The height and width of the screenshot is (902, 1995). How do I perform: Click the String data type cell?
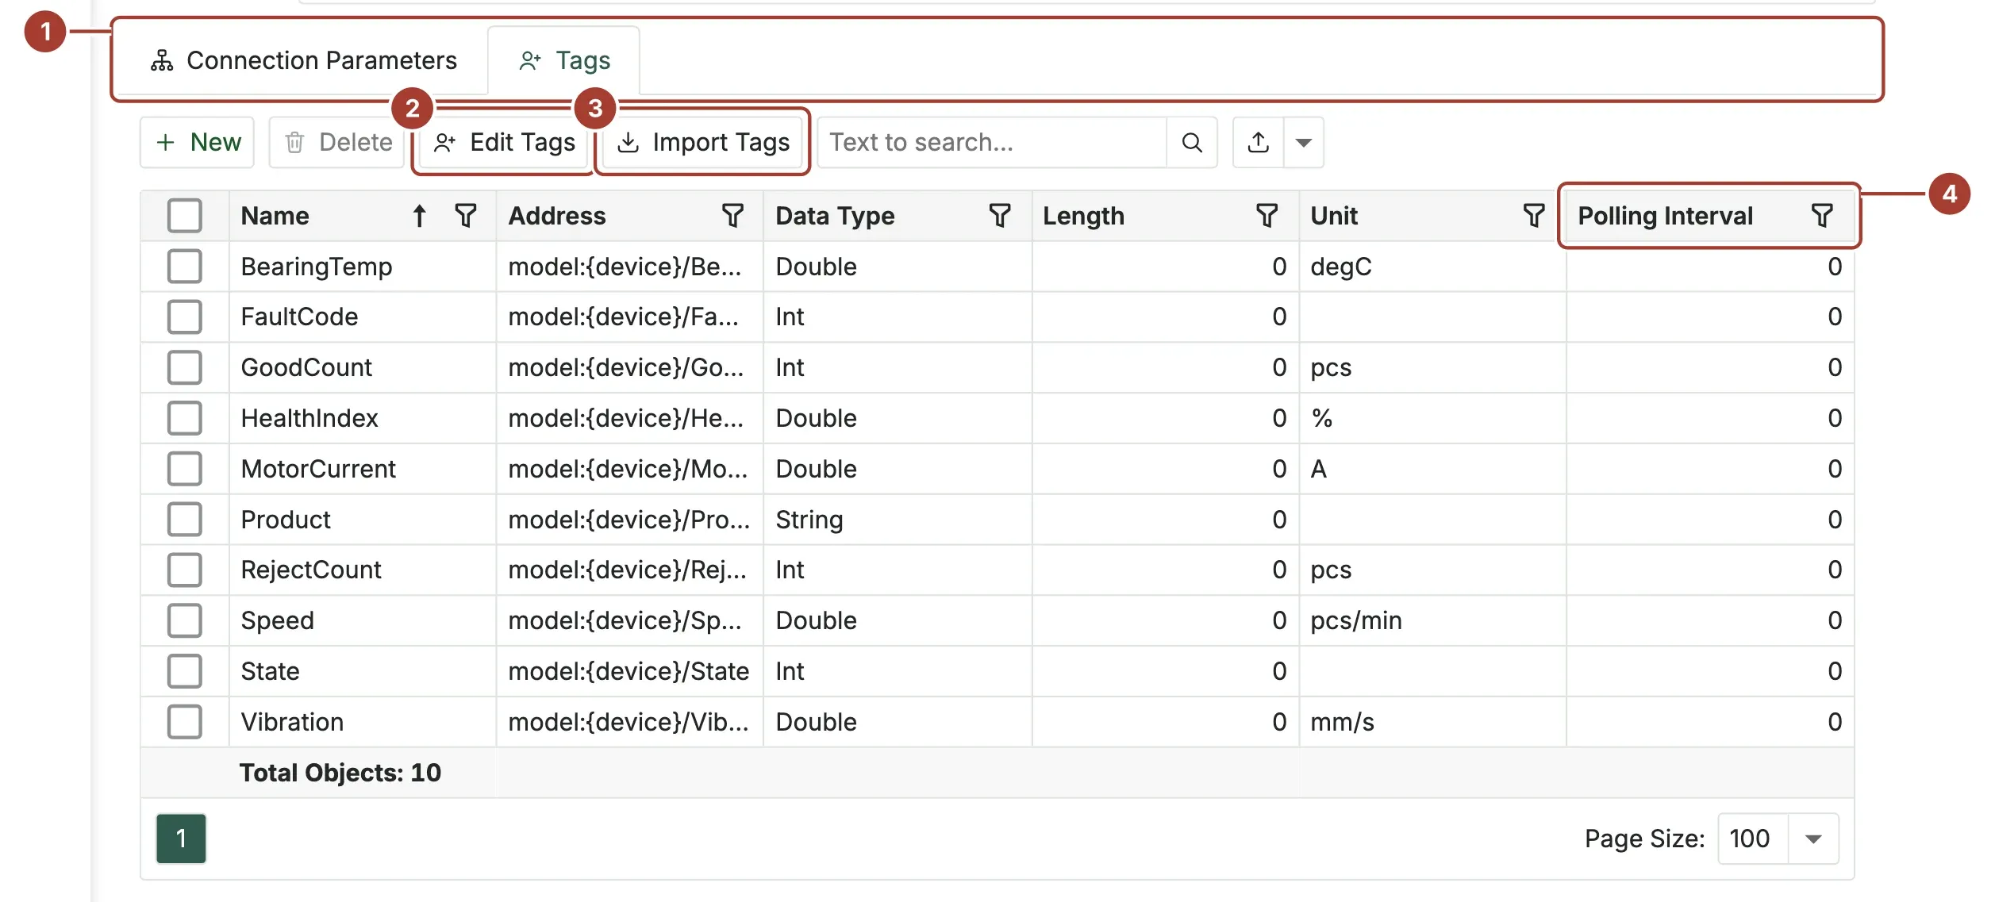(x=898, y=519)
